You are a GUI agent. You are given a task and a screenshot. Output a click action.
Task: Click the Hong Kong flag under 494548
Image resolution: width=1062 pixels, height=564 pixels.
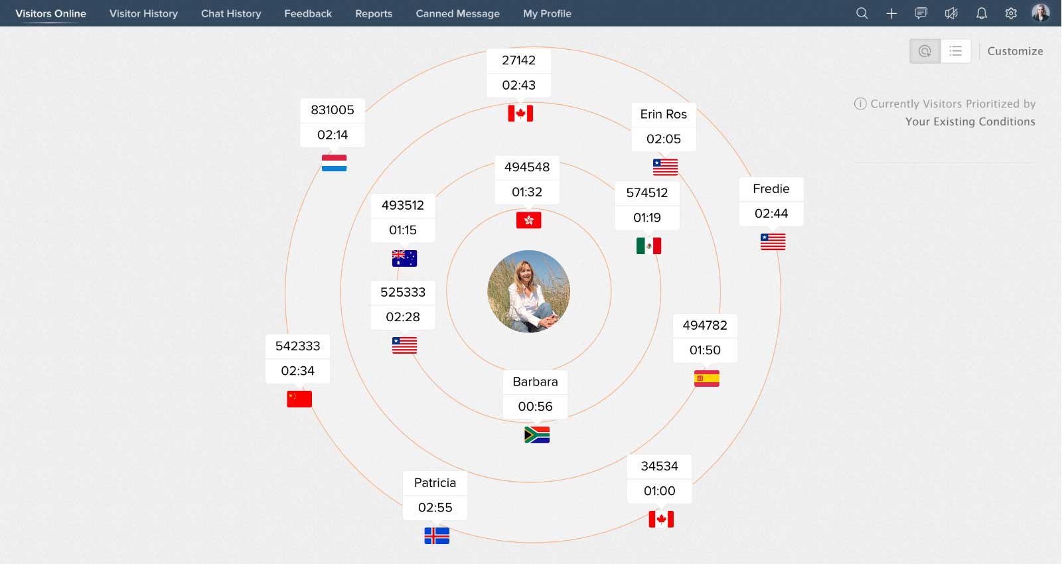(x=528, y=220)
